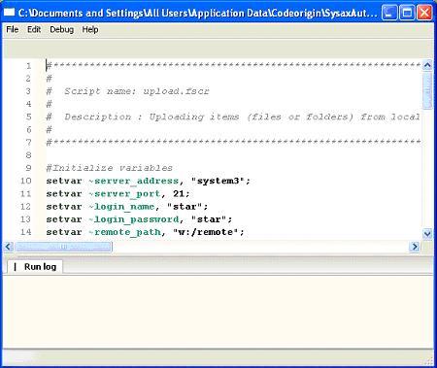Click the editor scroll down arrow
437x368 pixels.
(x=427, y=233)
